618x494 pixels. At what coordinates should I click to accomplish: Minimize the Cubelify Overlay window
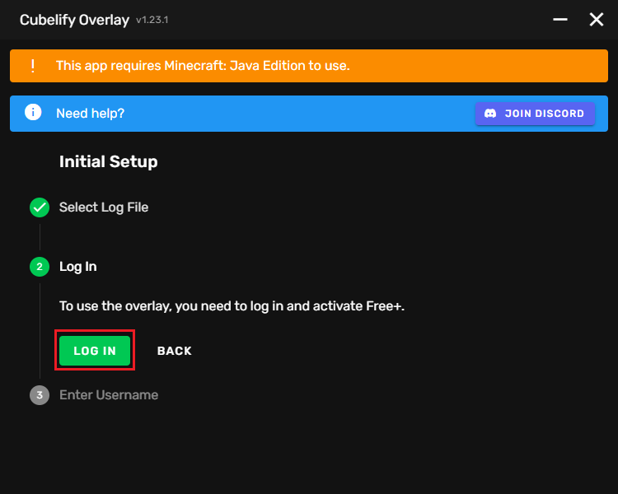coord(560,20)
